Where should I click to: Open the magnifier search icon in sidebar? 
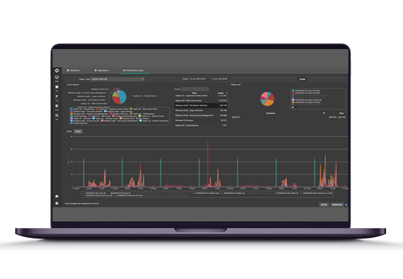tap(57, 116)
